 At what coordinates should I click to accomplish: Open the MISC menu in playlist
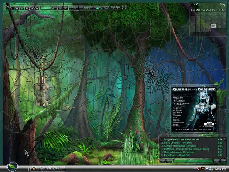coord(216,161)
